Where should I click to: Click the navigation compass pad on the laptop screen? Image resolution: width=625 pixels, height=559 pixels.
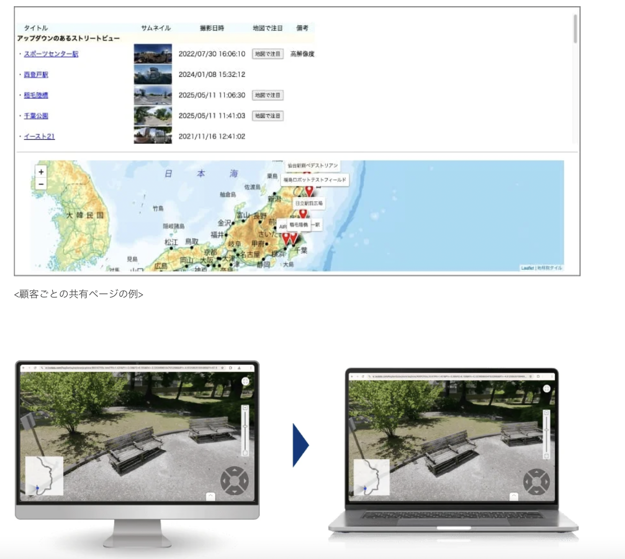tap(536, 482)
